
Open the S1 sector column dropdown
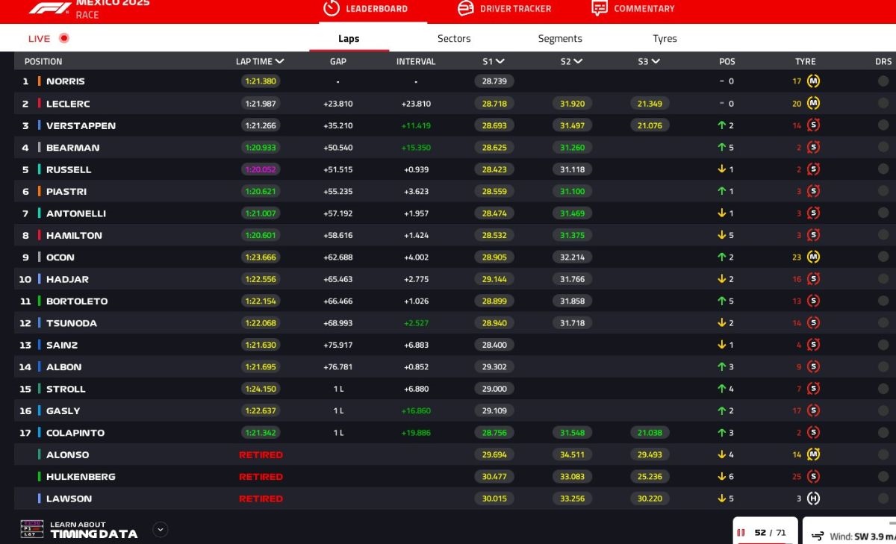pyautogui.click(x=500, y=61)
